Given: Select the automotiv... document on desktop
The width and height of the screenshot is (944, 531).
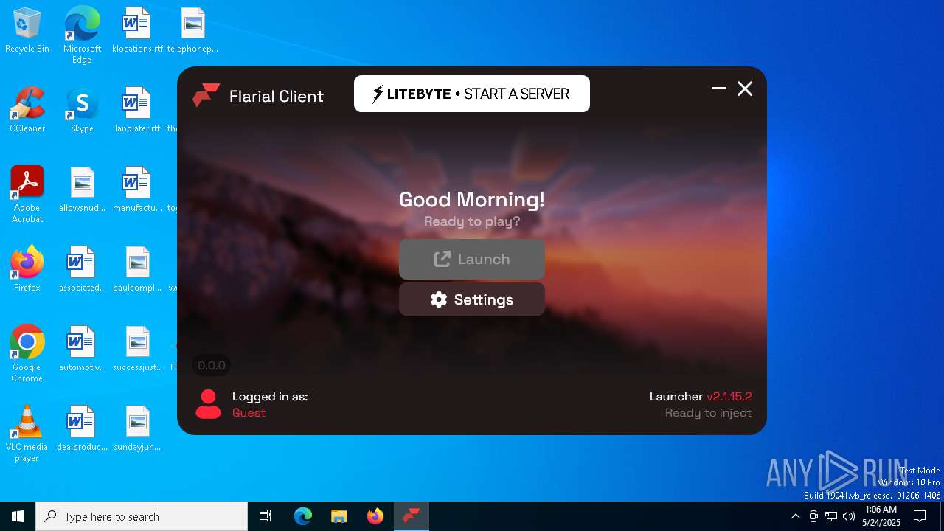Looking at the screenshot, I should pyautogui.click(x=82, y=350).
